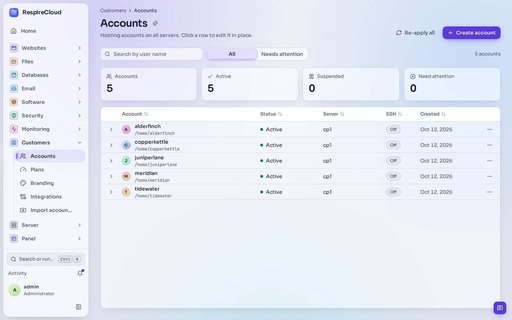Expand the tidewater account row
Screen dimensions: 512x320
coord(111,192)
